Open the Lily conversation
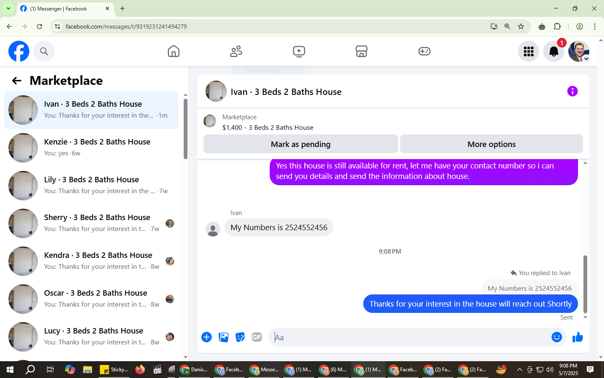 tap(91, 186)
